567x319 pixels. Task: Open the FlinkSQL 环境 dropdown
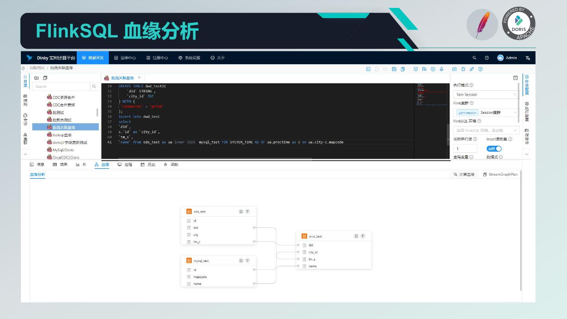(x=486, y=130)
